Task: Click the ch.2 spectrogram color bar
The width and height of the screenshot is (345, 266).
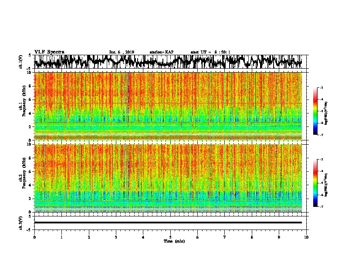Action: (x=315, y=183)
